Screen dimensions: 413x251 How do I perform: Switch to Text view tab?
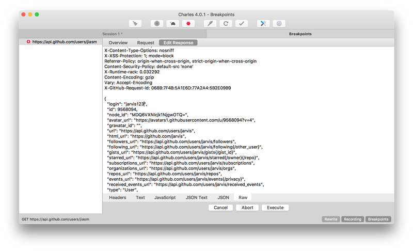[140, 197]
